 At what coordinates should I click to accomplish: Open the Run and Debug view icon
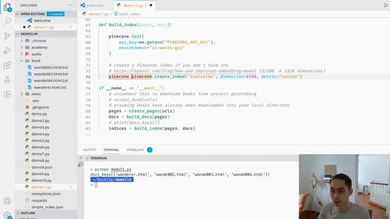[x=7, y=50]
